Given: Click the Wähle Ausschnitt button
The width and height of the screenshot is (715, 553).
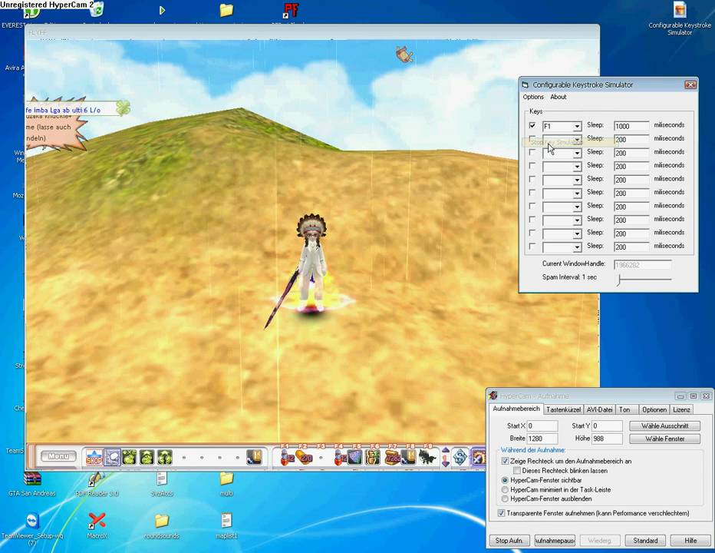Looking at the screenshot, I should [x=664, y=426].
